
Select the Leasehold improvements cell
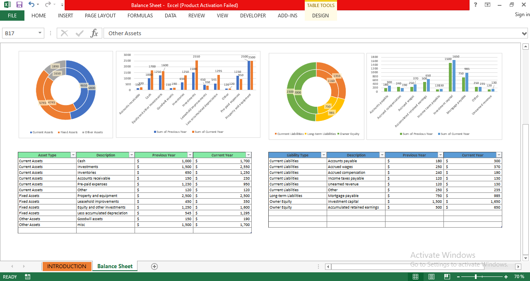(x=106, y=202)
